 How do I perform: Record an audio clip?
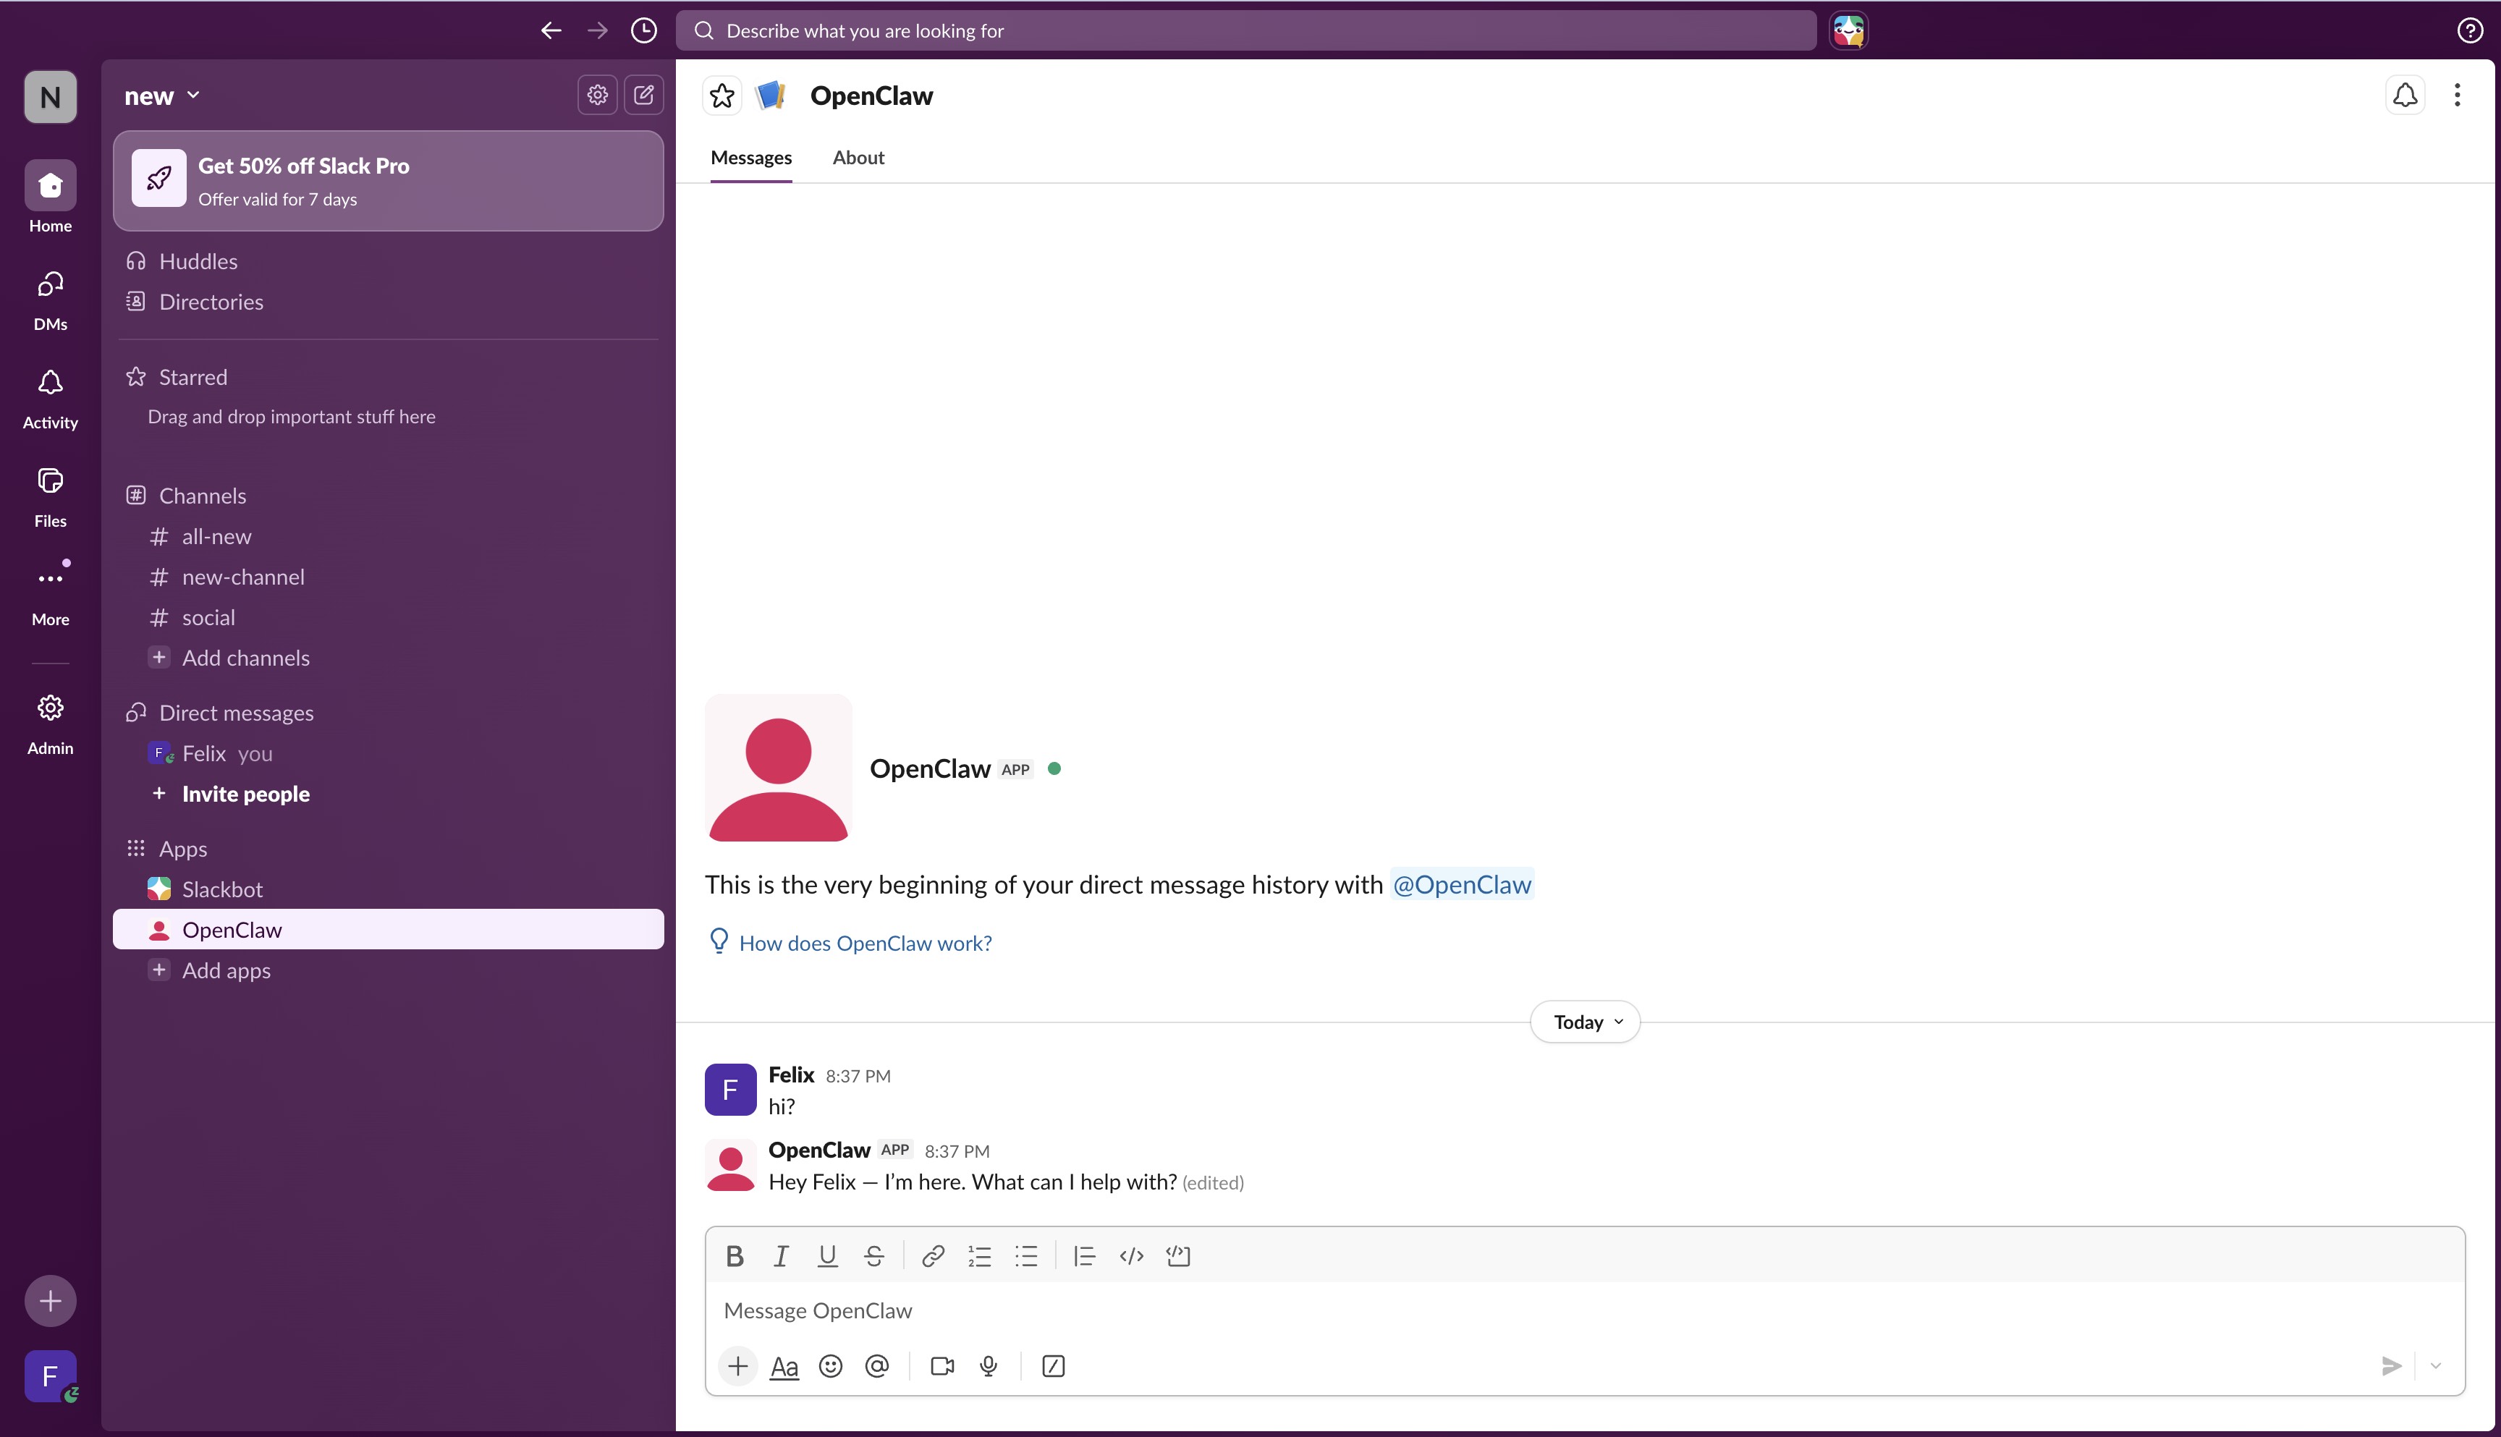pos(988,1366)
